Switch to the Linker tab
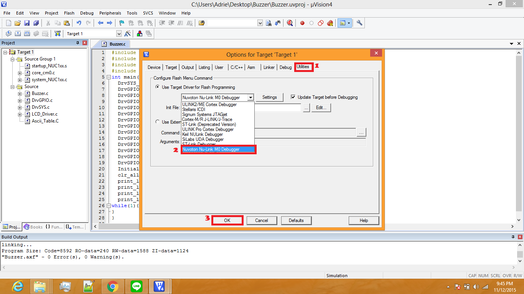Image resolution: width=524 pixels, height=294 pixels. (269, 67)
